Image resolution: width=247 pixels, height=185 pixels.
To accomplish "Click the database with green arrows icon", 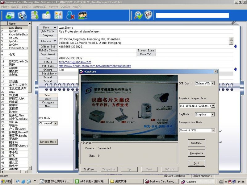I will coord(35,15).
